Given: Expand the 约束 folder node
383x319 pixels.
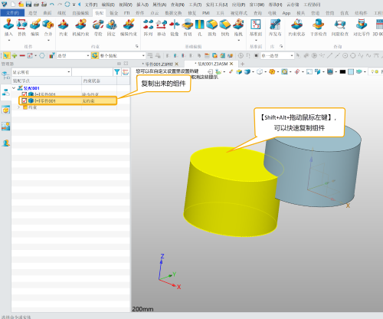Looking at the screenshot, I should coord(18,107).
